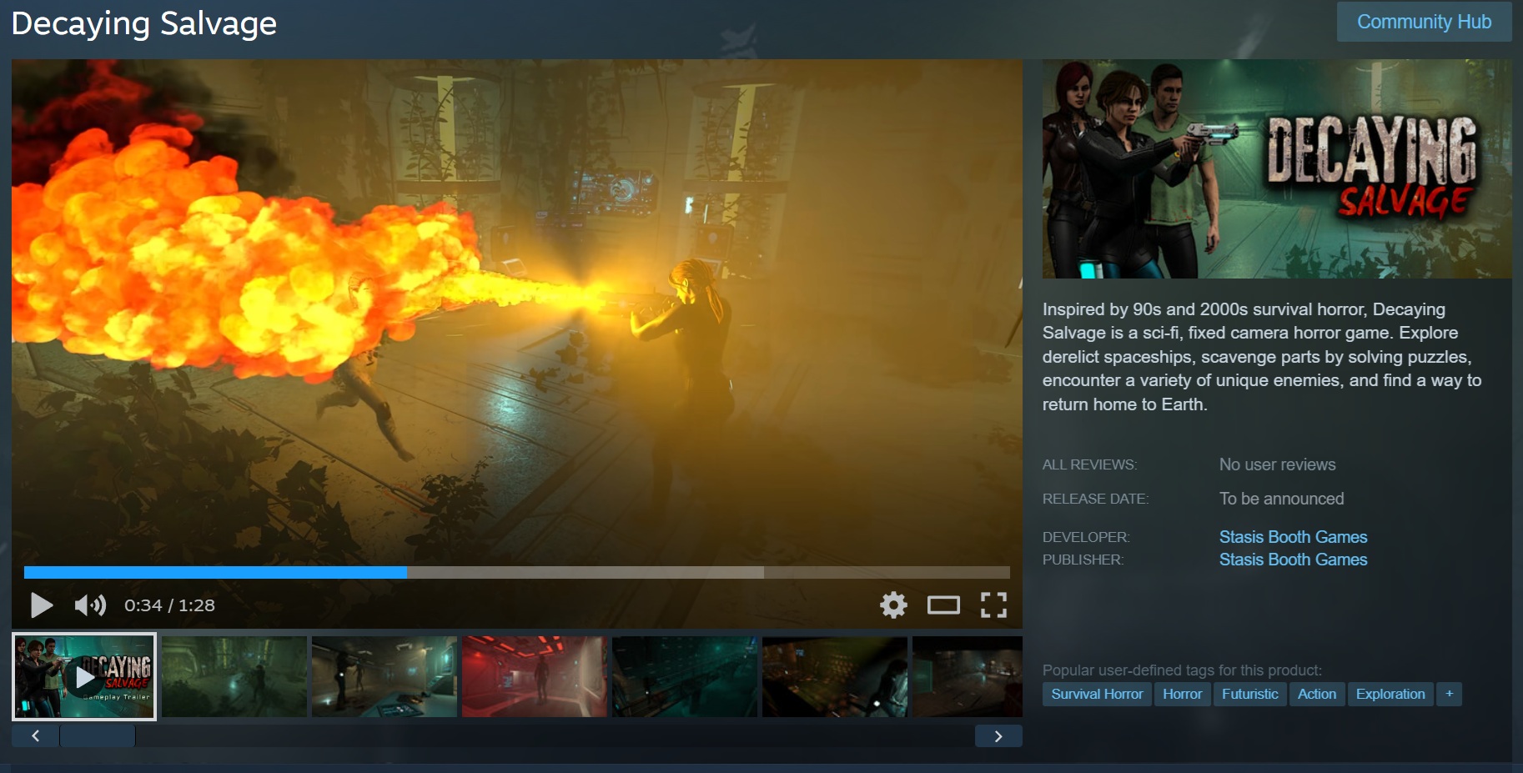Click the 'PUBLISHER:' label
The image size is (1523, 773).
point(1083,560)
